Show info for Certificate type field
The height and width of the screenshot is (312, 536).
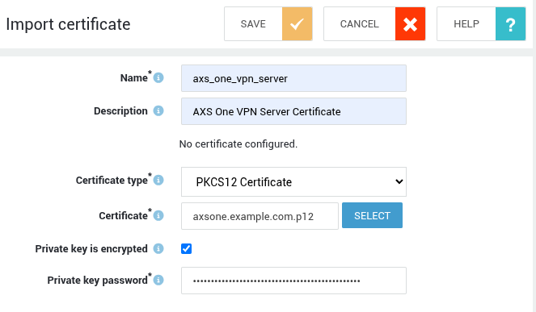click(158, 180)
